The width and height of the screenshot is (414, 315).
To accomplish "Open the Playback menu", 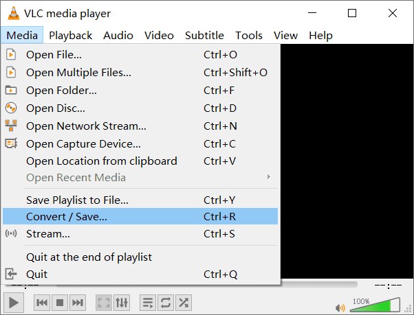I will [x=71, y=35].
